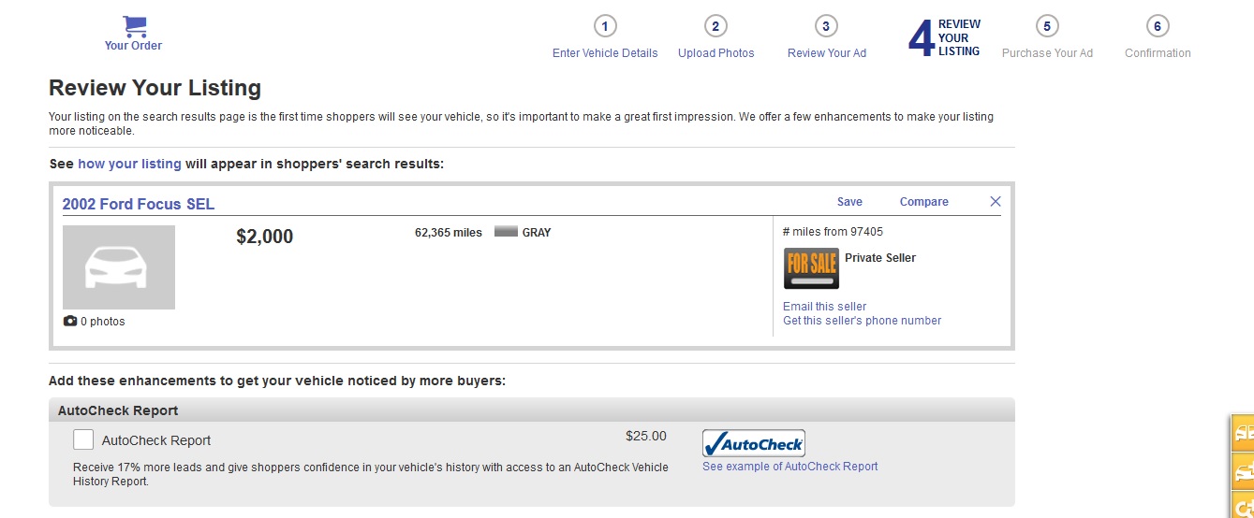The height and width of the screenshot is (518, 1254).
Task: Enable the AutoCheck Report checkbox
Action: click(83, 439)
